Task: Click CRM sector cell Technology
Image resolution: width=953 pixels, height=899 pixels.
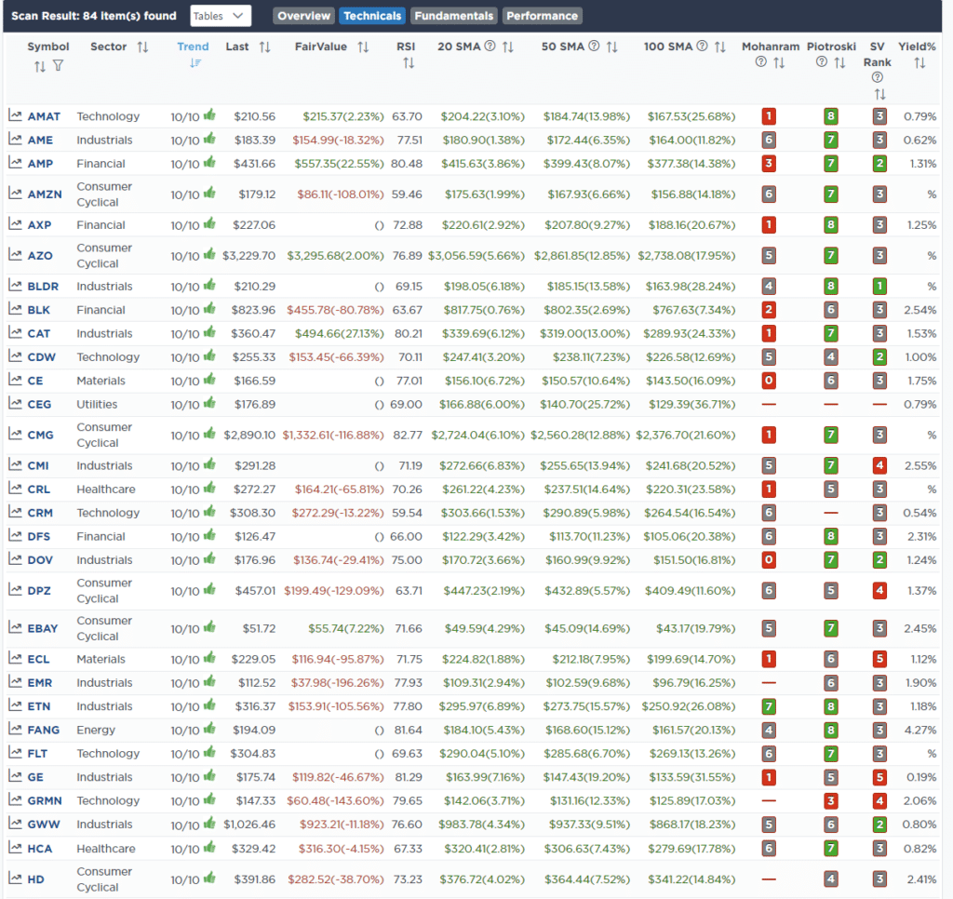Action: click(108, 513)
